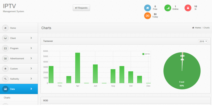Image resolution: width=212 pixels, height=106 pixels.
Task: Click the 99% pie label
Action: click(x=182, y=86)
